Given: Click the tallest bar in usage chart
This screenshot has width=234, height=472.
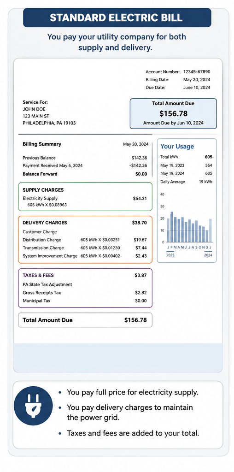Looking at the screenshot, I should point(172,227).
